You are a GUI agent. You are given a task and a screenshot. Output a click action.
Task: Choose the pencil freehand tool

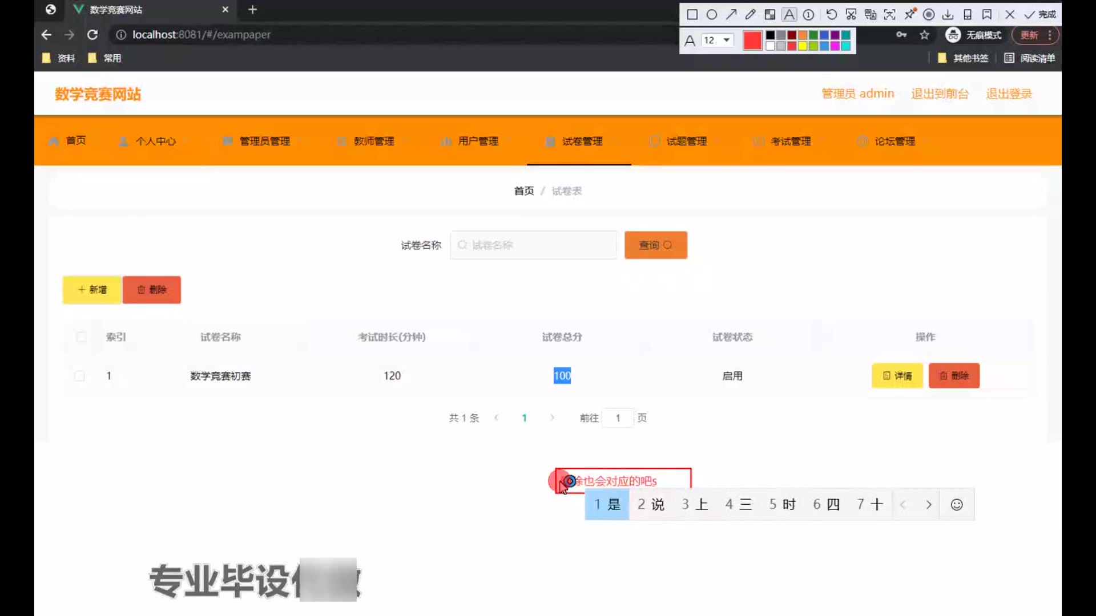click(x=751, y=15)
